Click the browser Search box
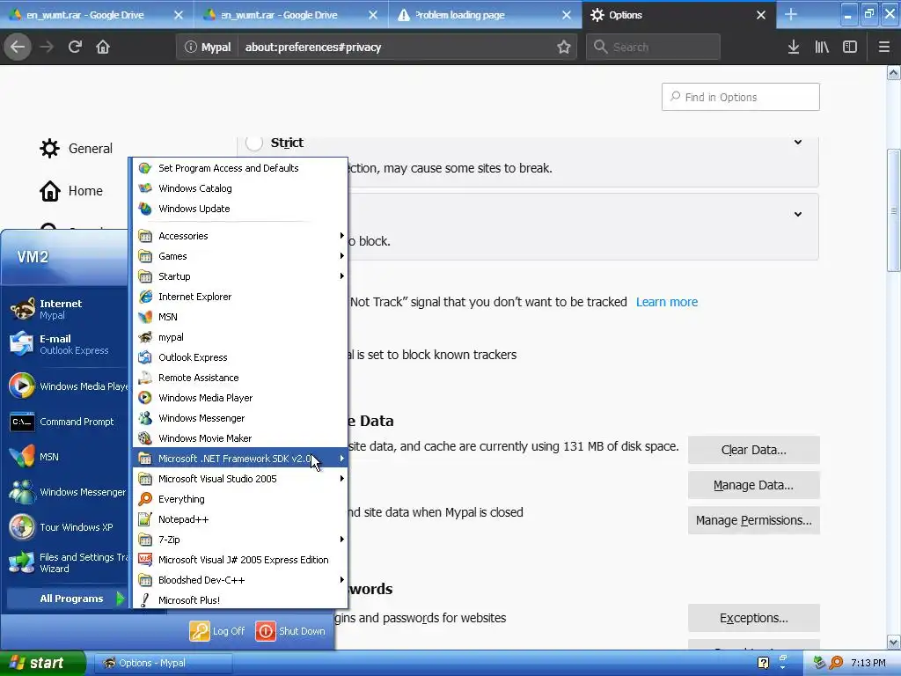The height and width of the screenshot is (676, 901). click(x=653, y=48)
